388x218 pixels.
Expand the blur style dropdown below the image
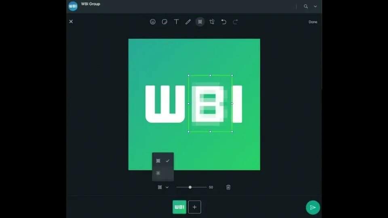163,187
